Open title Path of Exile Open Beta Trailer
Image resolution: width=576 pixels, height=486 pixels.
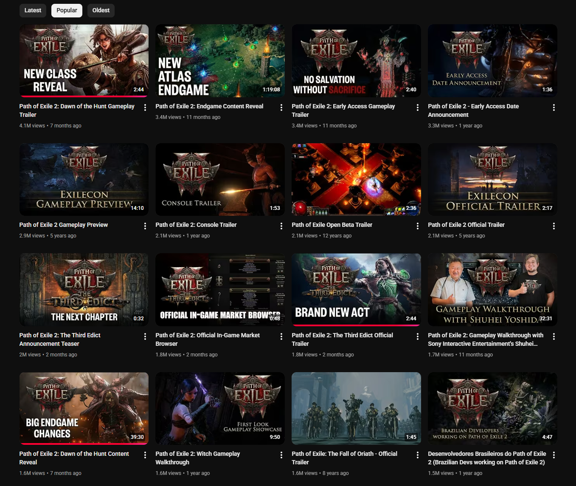[x=332, y=225]
